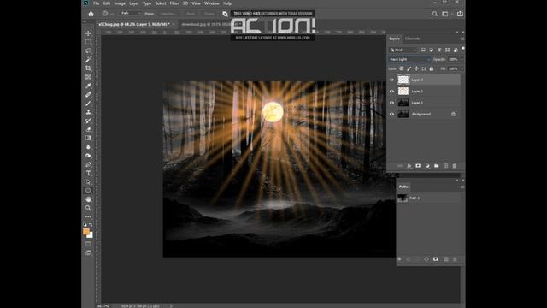Add layer mask in Layers panel
This screenshot has height=308, width=547.
click(x=418, y=166)
